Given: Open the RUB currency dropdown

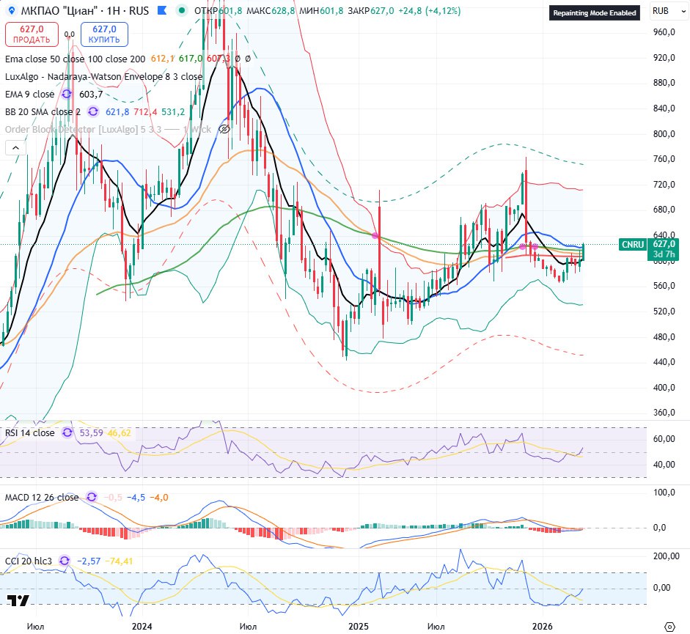Looking at the screenshot, I should coord(664,12).
